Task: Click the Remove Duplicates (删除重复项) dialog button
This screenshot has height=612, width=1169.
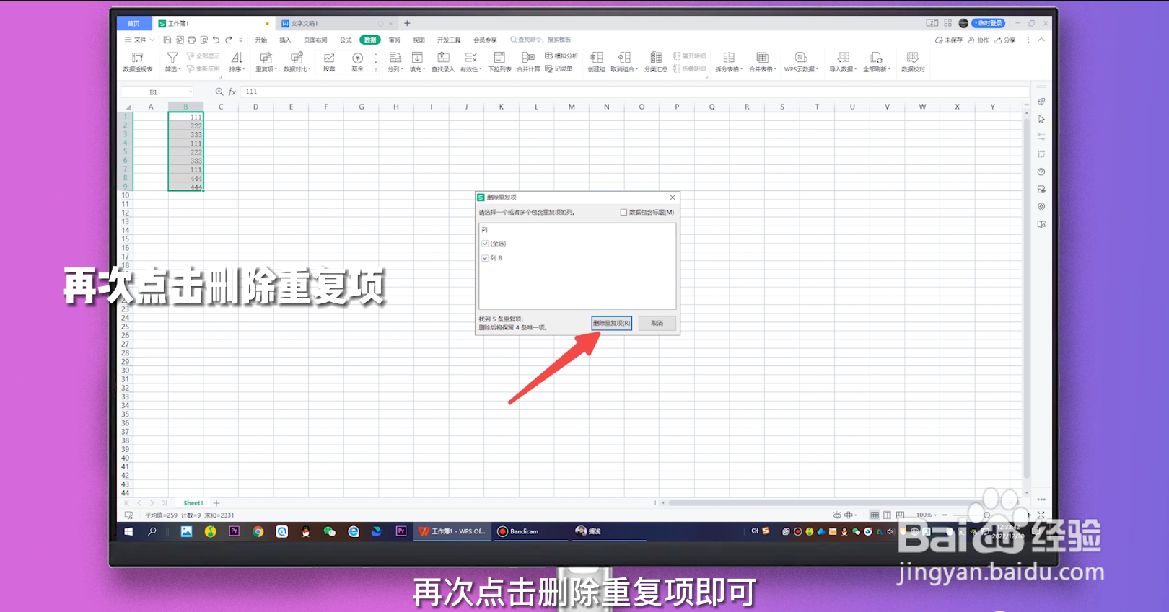Action: [611, 323]
